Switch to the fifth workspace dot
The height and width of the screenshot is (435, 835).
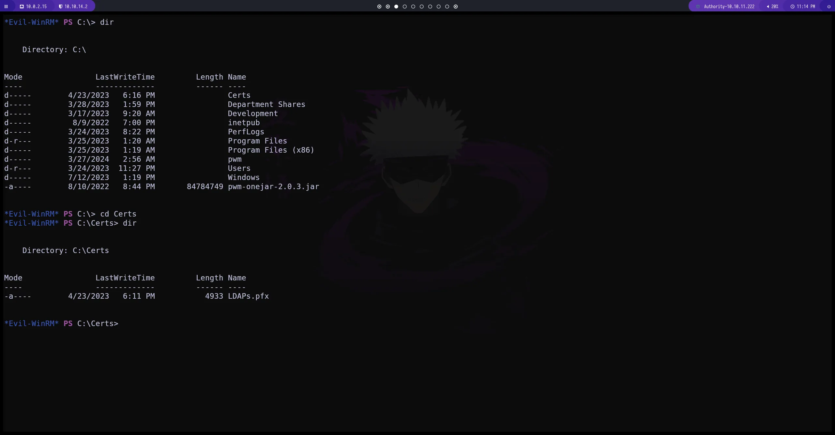coord(413,7)
